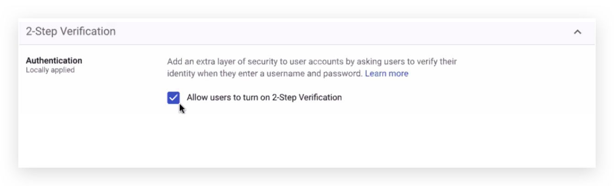Click the 2-Step Verification section title
The width and height of the screenshot is (614, 186).
click(x=71, y=32)
